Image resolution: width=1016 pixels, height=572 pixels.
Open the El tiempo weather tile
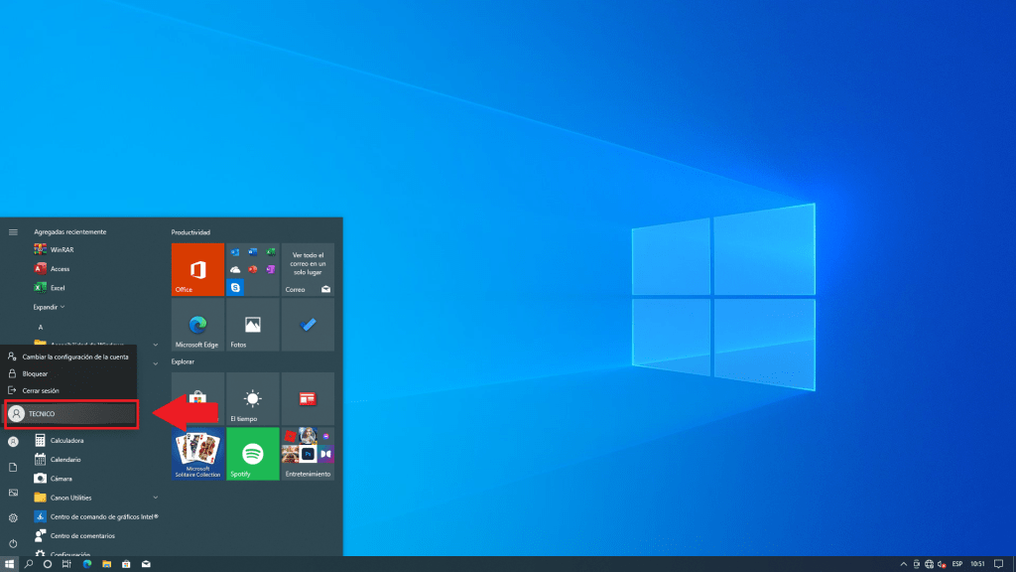click(x=252, y=399)
